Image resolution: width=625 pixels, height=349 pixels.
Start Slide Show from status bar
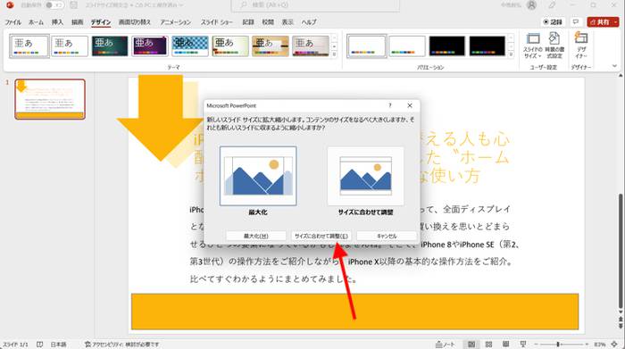pyautogui.click(x=523, y=345)
